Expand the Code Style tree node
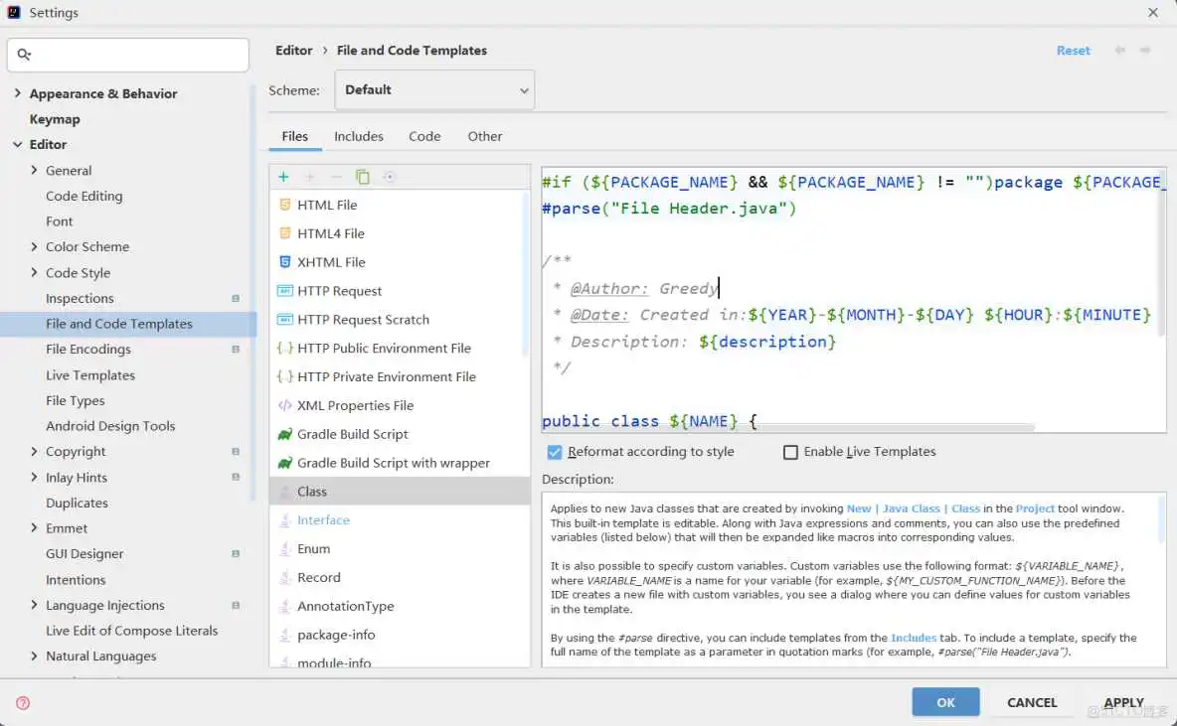Screen dimensions: 1177x726 (35, 273)
